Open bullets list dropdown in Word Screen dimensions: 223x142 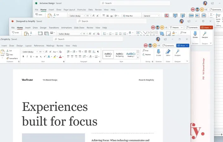(71, 52)
